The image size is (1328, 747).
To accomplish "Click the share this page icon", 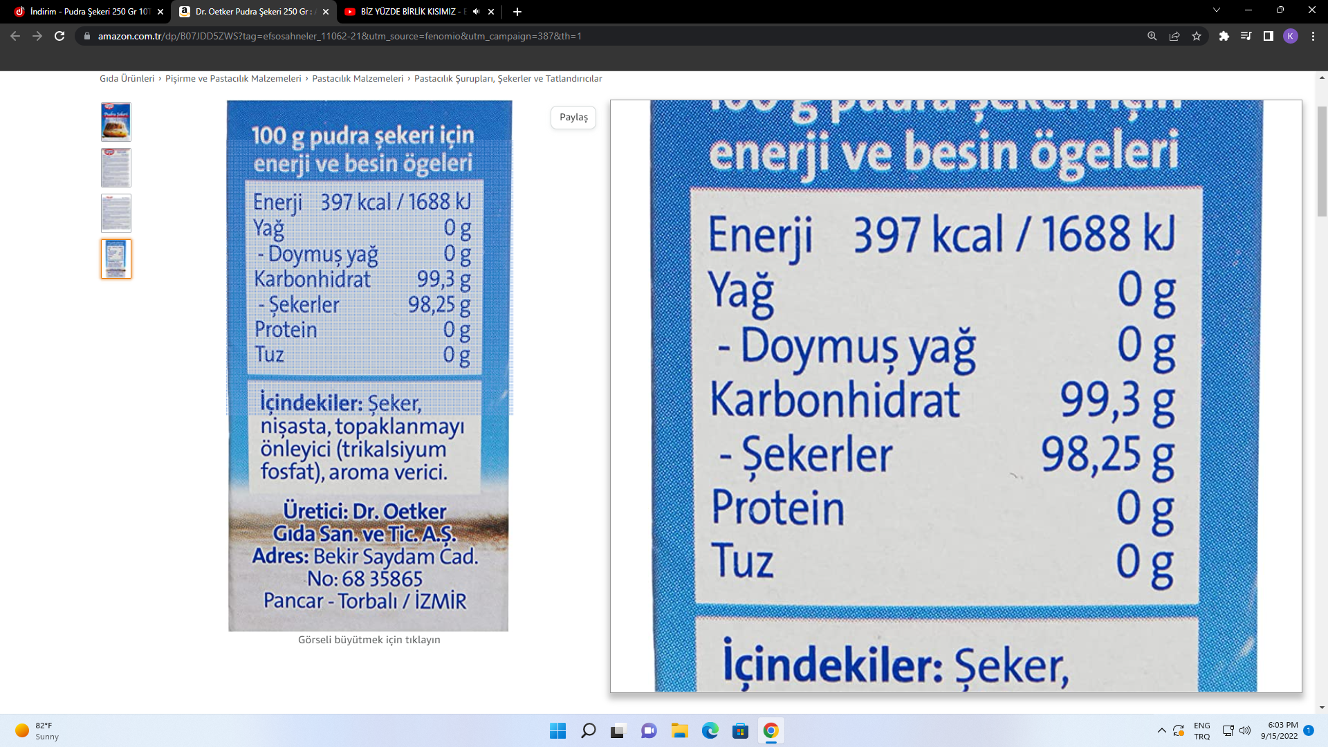I will tap(1174, 36).
